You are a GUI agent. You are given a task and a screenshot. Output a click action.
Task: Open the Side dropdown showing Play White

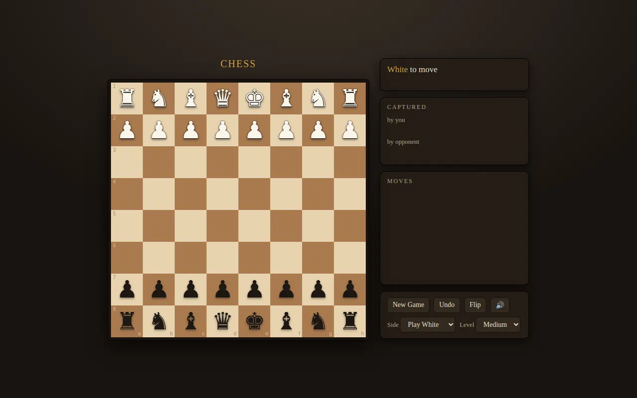pos(427,324)
